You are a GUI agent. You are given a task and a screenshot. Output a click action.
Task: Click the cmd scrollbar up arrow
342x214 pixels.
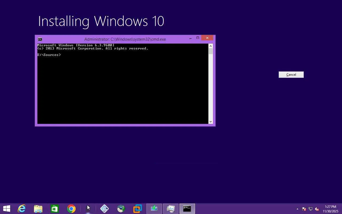point(211,46)
